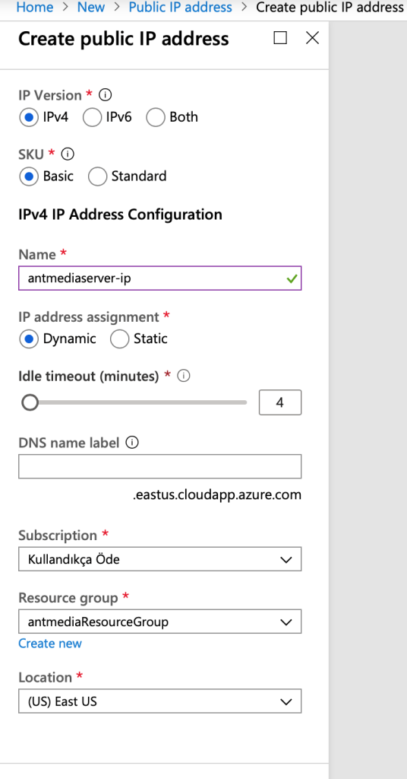Click the Create new resource group link

pyautogui.click(x=50, y=644)
